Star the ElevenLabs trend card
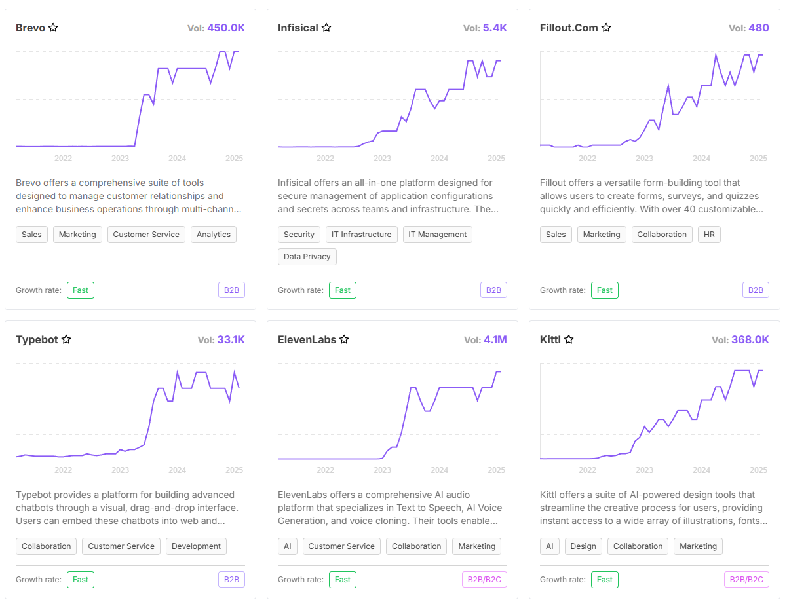Screen dimensions: 787x604 pos(345,339)
